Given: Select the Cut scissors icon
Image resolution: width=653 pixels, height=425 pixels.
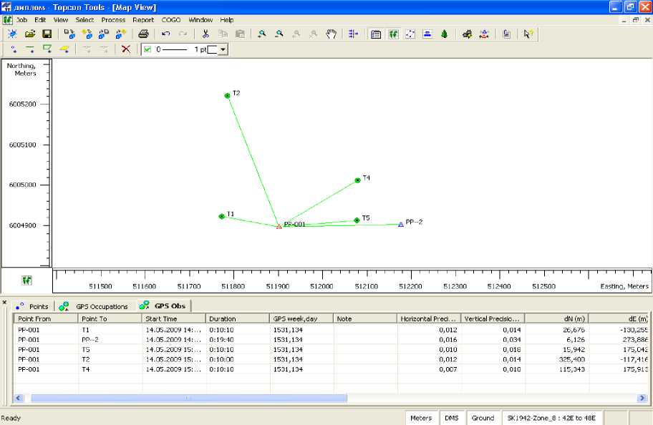Looking at the screenshot, I should (205, 34).
